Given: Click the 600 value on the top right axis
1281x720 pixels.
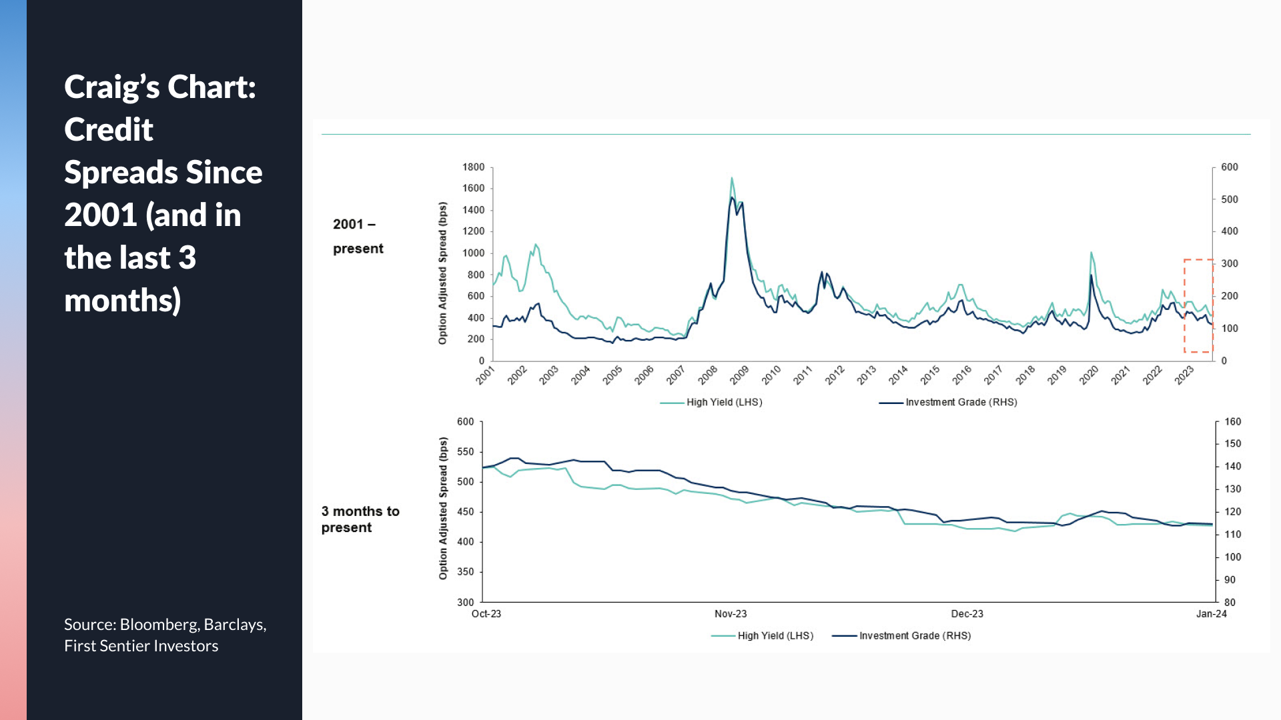Looking at the screenshot, I should tap(1229, 167).
